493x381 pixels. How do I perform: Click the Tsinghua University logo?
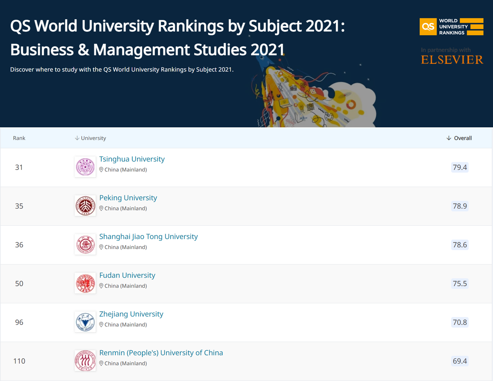point(85,167)
